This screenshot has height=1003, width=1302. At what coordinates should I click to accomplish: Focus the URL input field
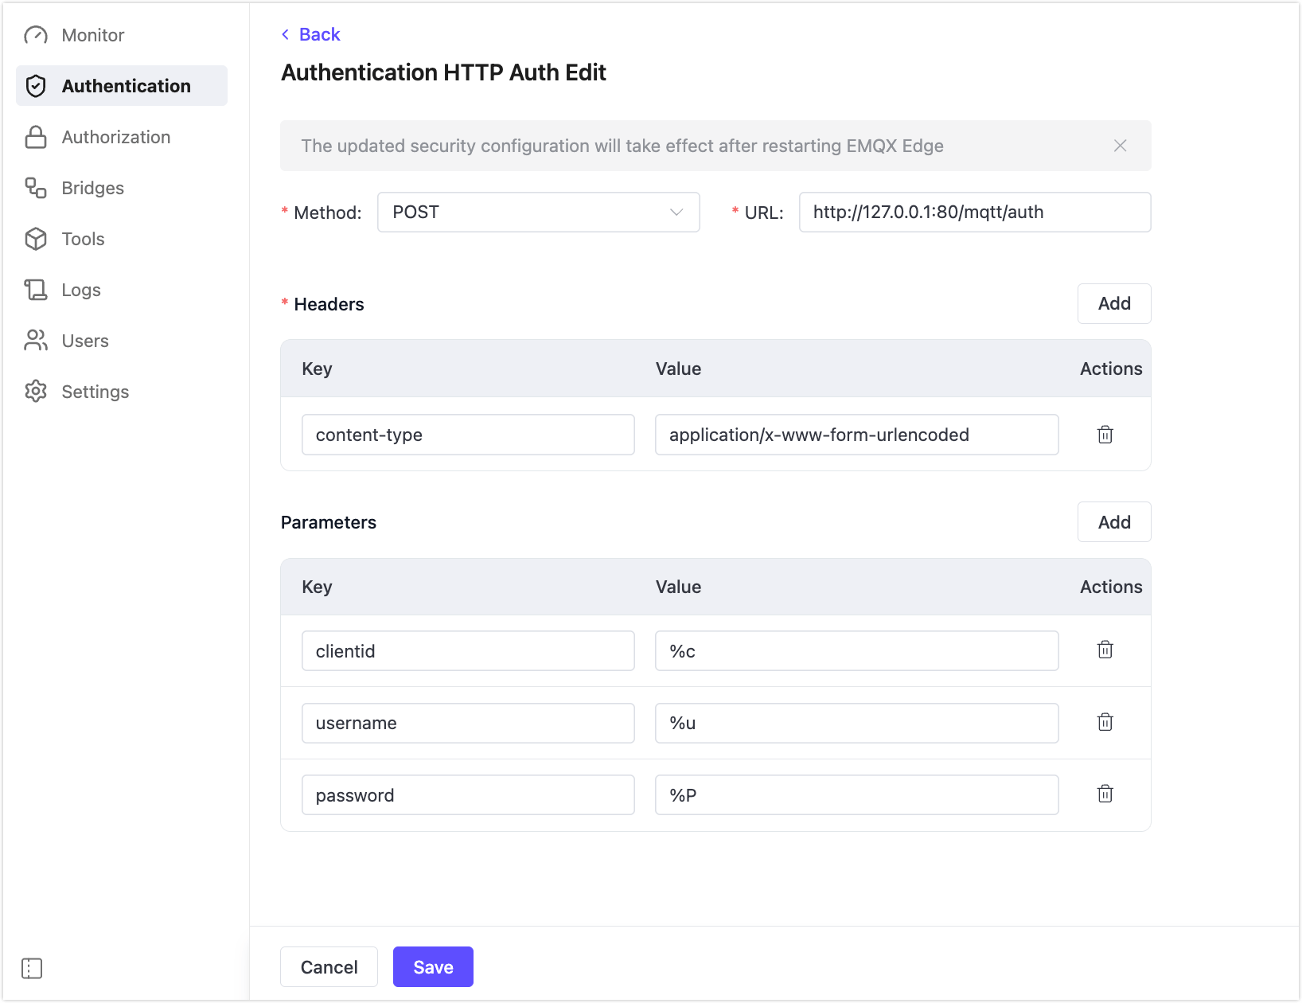(974, 213)
